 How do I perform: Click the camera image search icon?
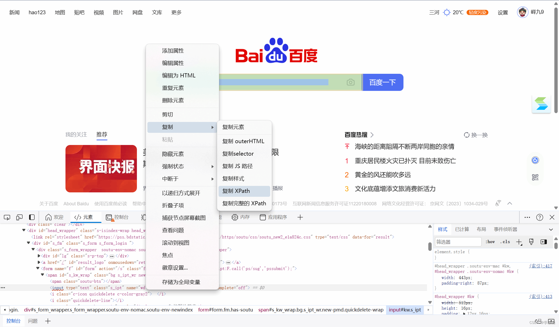(x=350, y=82)
